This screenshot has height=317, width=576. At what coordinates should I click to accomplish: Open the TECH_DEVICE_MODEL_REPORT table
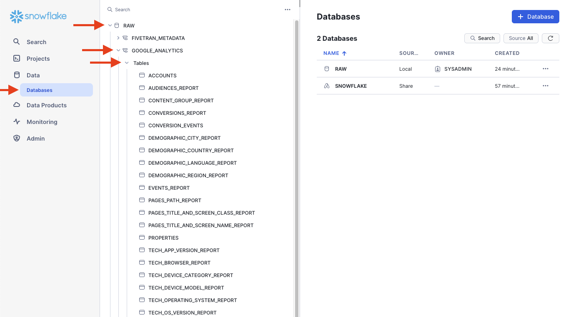[x=186, y=288]
